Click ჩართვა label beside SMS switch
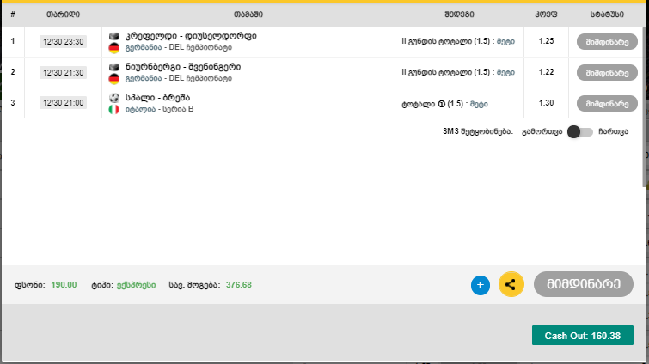 614,132
